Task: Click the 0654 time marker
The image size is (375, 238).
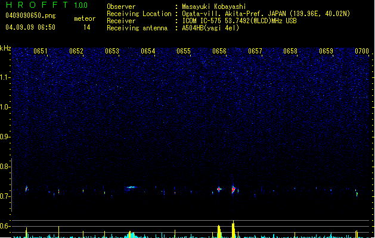Action: point(148,51)
